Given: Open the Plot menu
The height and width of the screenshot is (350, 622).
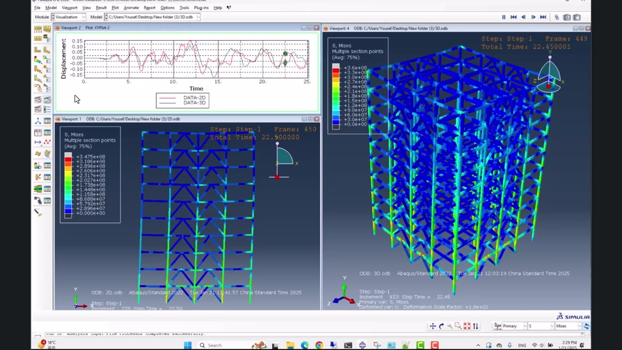Looking at the screenshot, I should 115,8.
